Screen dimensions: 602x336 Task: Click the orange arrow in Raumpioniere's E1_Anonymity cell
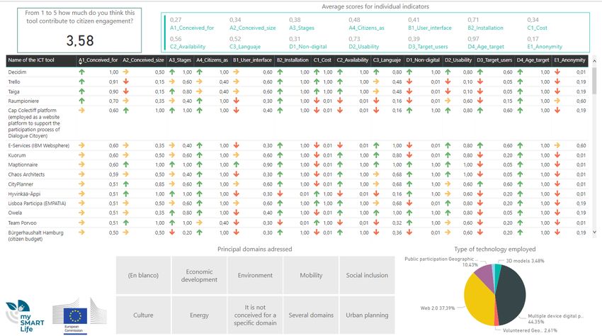click(x=557, y=101)
